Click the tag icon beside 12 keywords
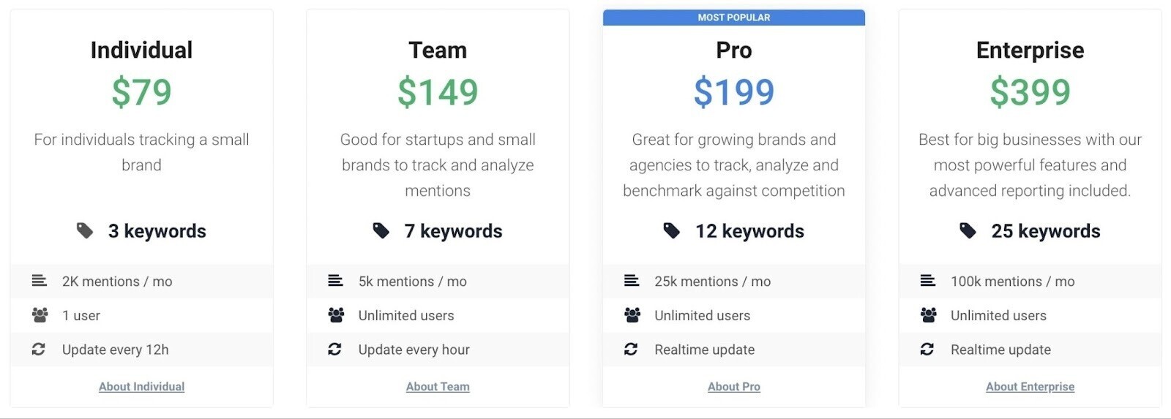Screen dimensions: 1171x419 (672, 231)
